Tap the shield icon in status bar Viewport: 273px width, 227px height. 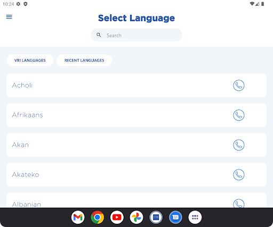point(26,4)
